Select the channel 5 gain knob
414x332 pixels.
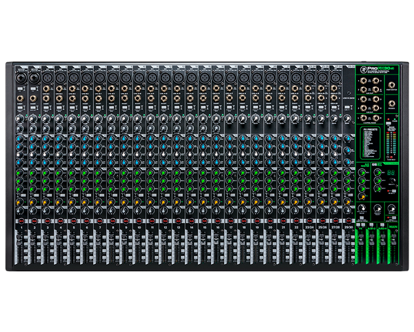click(x=72, y=119)
